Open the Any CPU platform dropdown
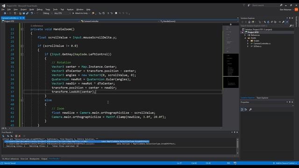The width and height of the screenshot is (299, 168). tap(62, 14)
